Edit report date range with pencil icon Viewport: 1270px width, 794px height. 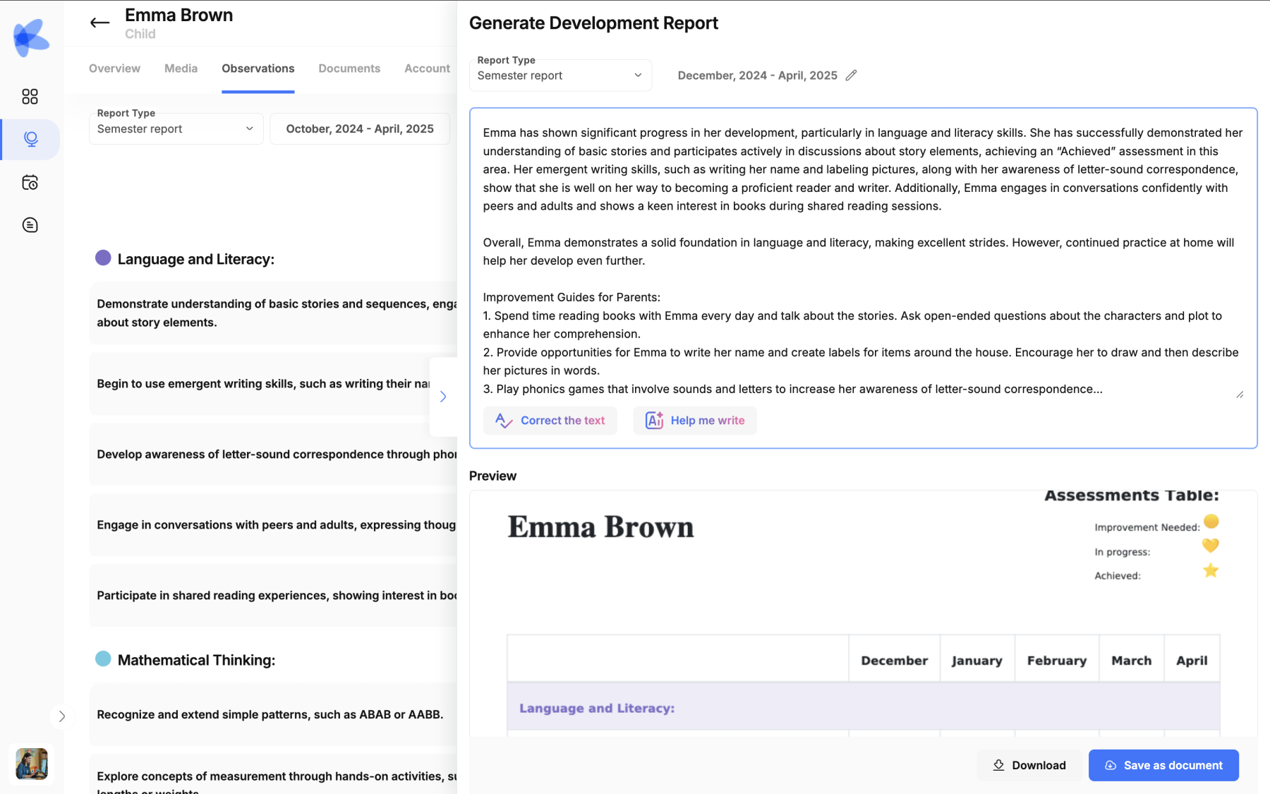point(851,76)
